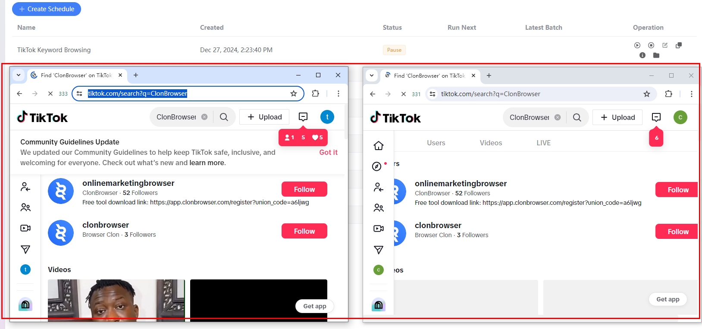The width and height of the screenshot is (702, 329).
Task: Open the learn more guidelines link
Action: (x=207, y=163)
